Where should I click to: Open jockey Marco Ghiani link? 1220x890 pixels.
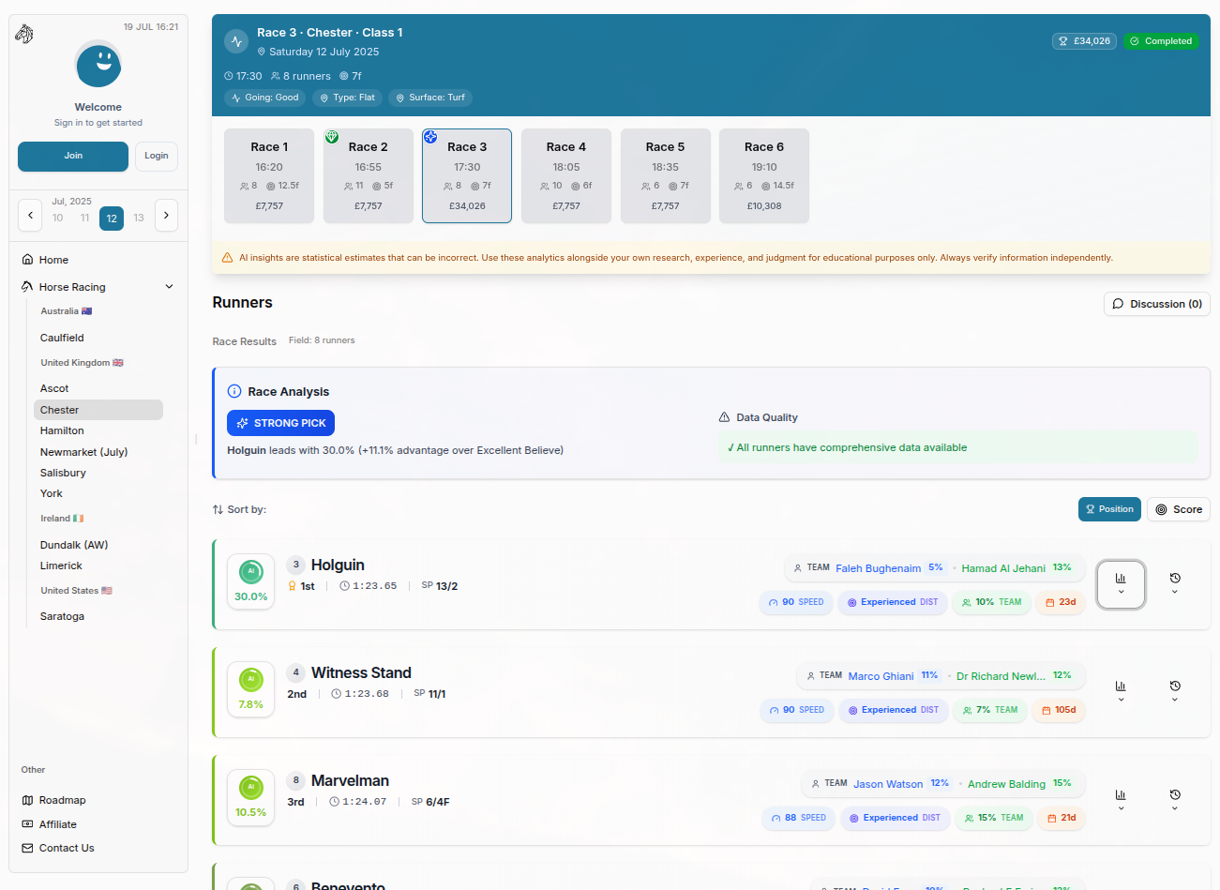point(881,676)
